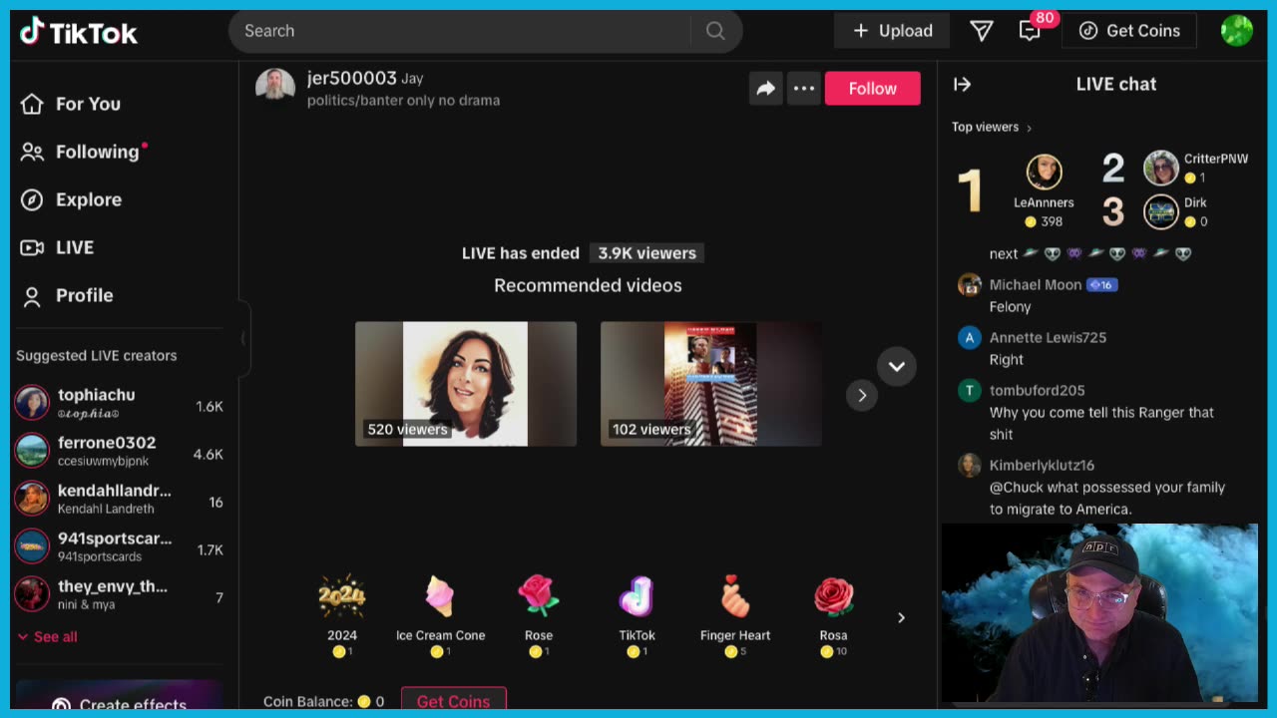Collapse the LIVE chat panel arrow
Screen dimensions: 1277x718
tap(963, 85)
